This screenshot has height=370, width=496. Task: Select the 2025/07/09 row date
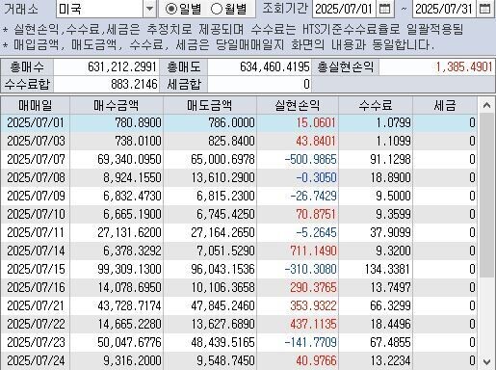coord(36,196)
